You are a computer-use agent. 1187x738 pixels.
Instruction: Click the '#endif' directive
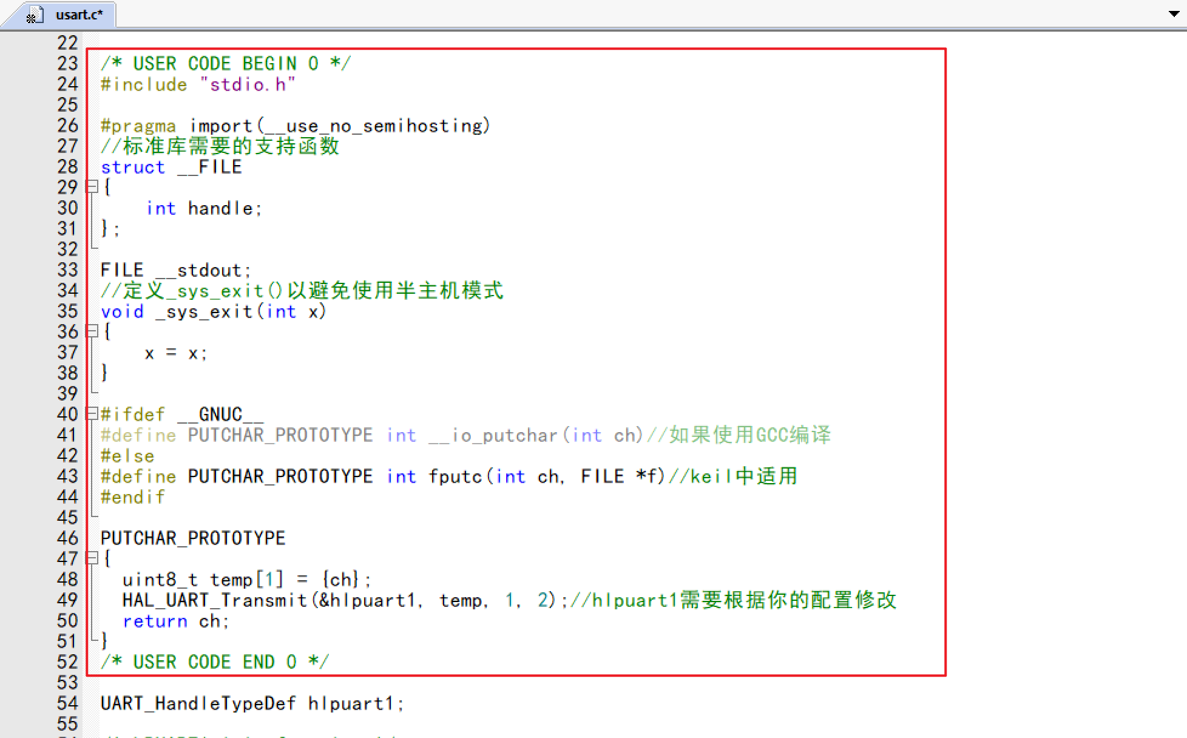click(132, 497)
